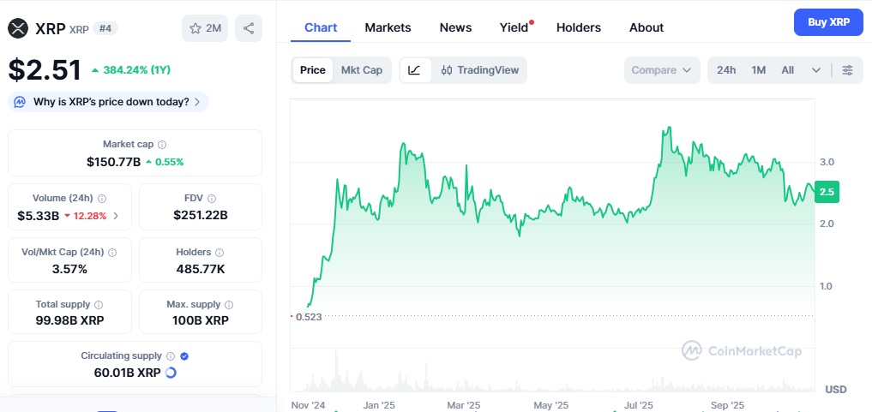Click the #4 rank badge
Image resolution: width=872 pixels, height=412 pixels.
click(x=105, y=28)
